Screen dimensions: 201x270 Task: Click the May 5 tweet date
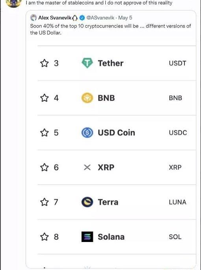point(125,18)
